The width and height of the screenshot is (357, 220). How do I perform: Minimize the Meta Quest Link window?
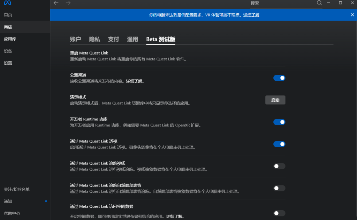(x=328, y=3)
